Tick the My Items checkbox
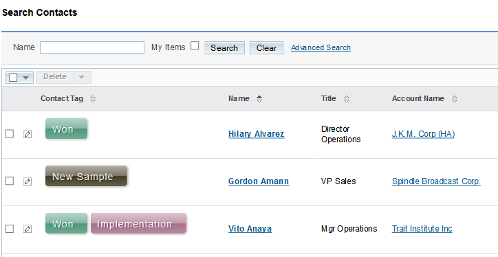The height and width of the screenshot is (257, 498). point(195,45)
